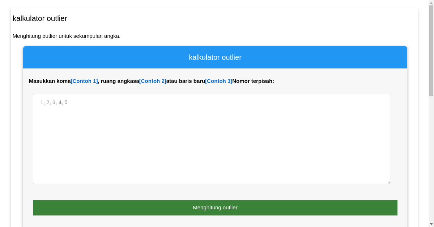Select the placeholder text area showing 1, 2, 3, 4, 5

54,102
